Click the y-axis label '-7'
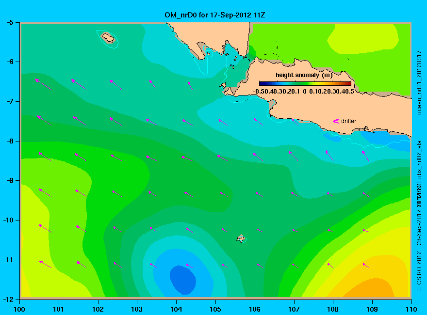Viewport: 427px width, 315px height. [10, 101]
